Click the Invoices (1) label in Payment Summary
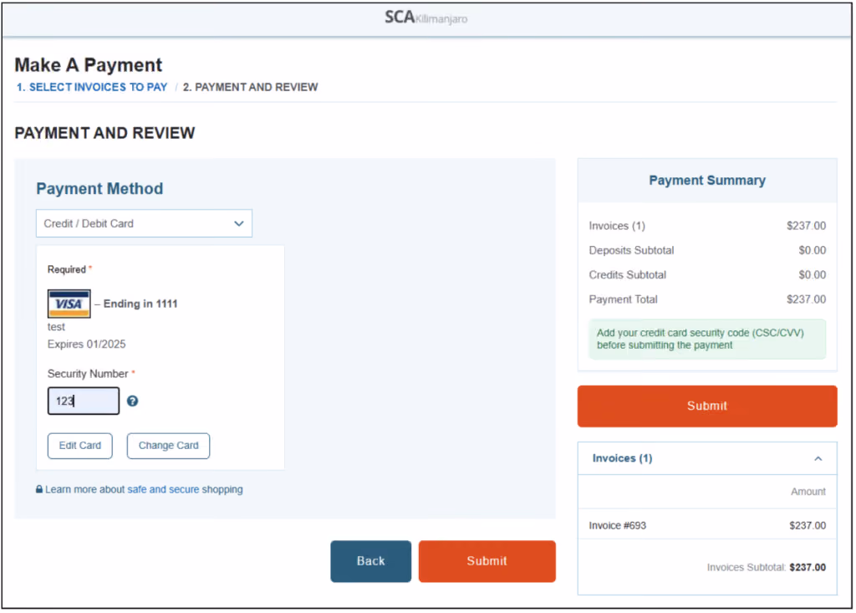This screenshot has height=613, width=856. [x=617, y=226]
